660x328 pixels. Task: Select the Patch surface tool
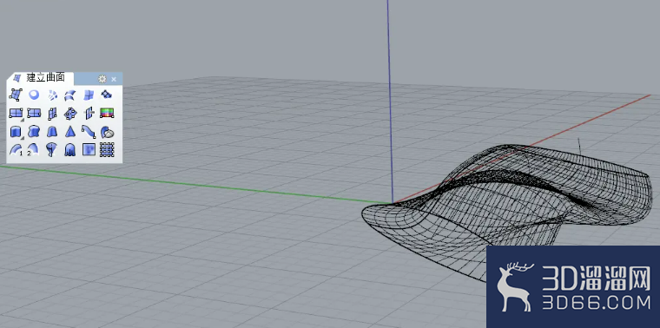107,95
